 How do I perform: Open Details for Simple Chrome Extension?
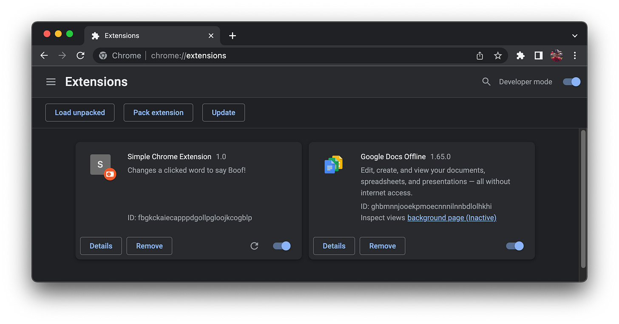(101, 246)
